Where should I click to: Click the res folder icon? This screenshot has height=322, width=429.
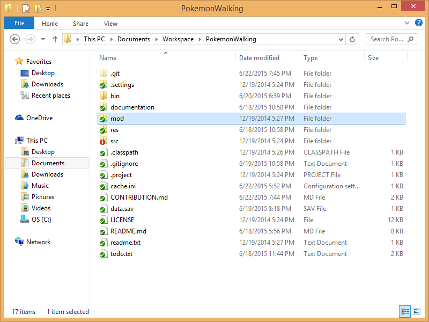click(103, 130)
